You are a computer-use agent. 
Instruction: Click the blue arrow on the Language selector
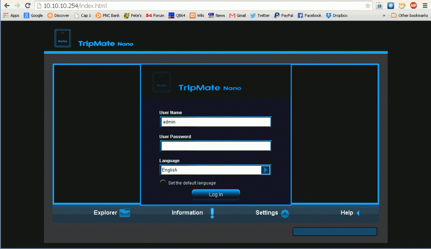coord(266,170)
